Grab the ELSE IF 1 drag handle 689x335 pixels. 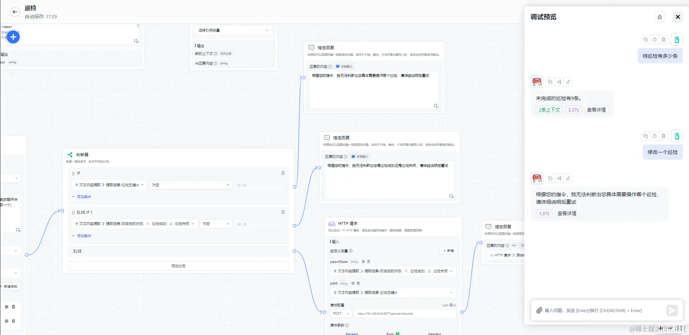pos(73,213)
